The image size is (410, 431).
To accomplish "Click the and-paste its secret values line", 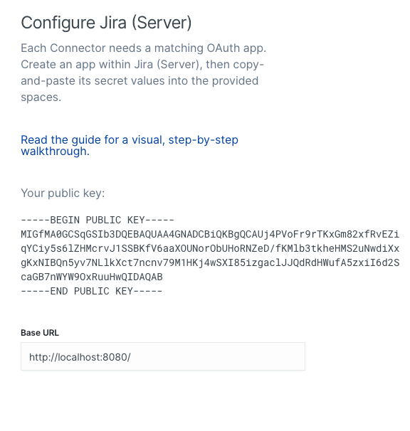I will tap(140, 81).
